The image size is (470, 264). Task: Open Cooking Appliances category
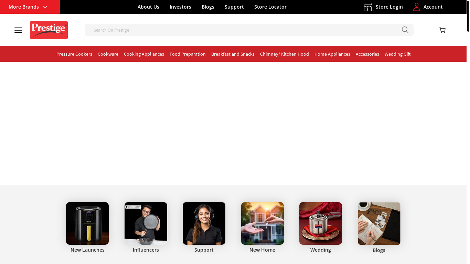click(144, 54)
